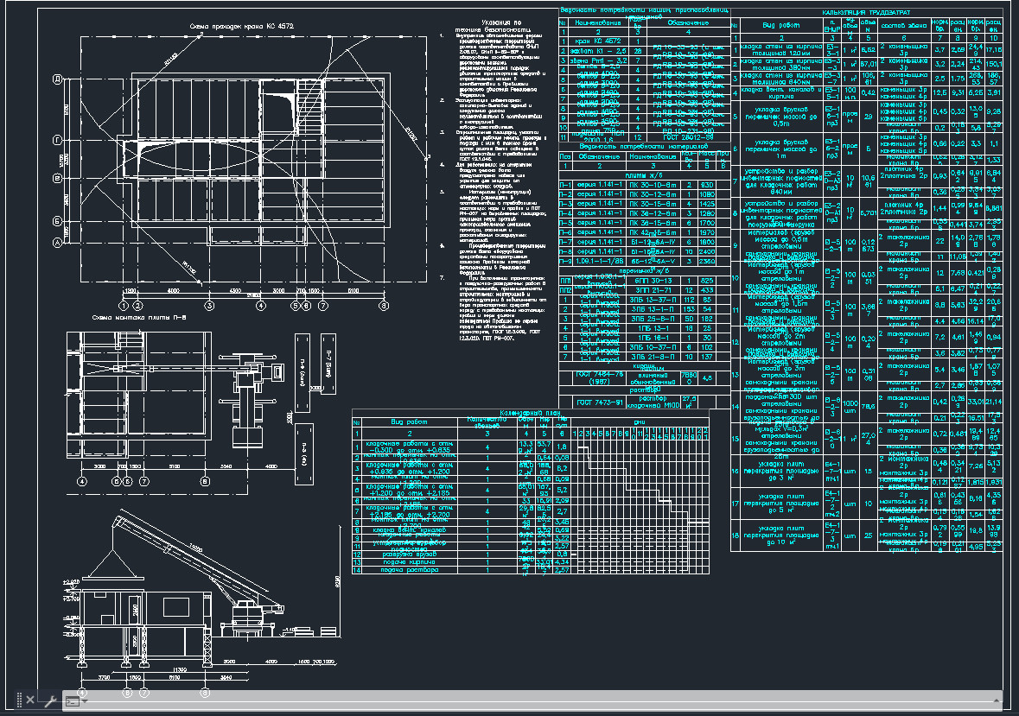The width and height of the screenshot is (1019, 716).
Task: Select the 'Календарный план' table title
Action: [x=530, y=413]
